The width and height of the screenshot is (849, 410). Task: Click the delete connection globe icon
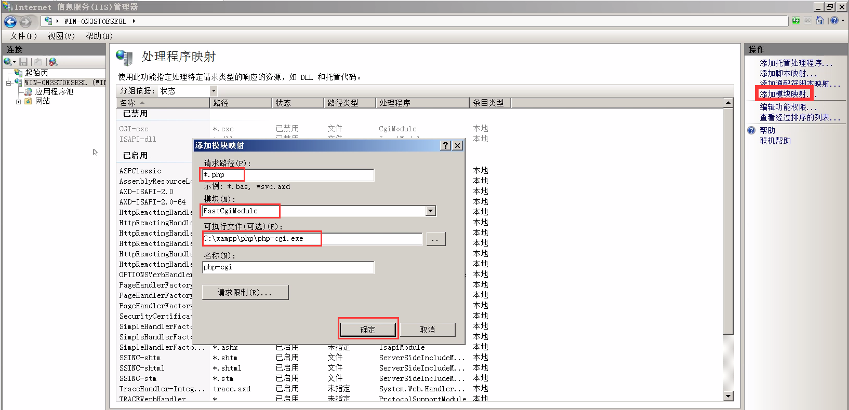(53, 62)
